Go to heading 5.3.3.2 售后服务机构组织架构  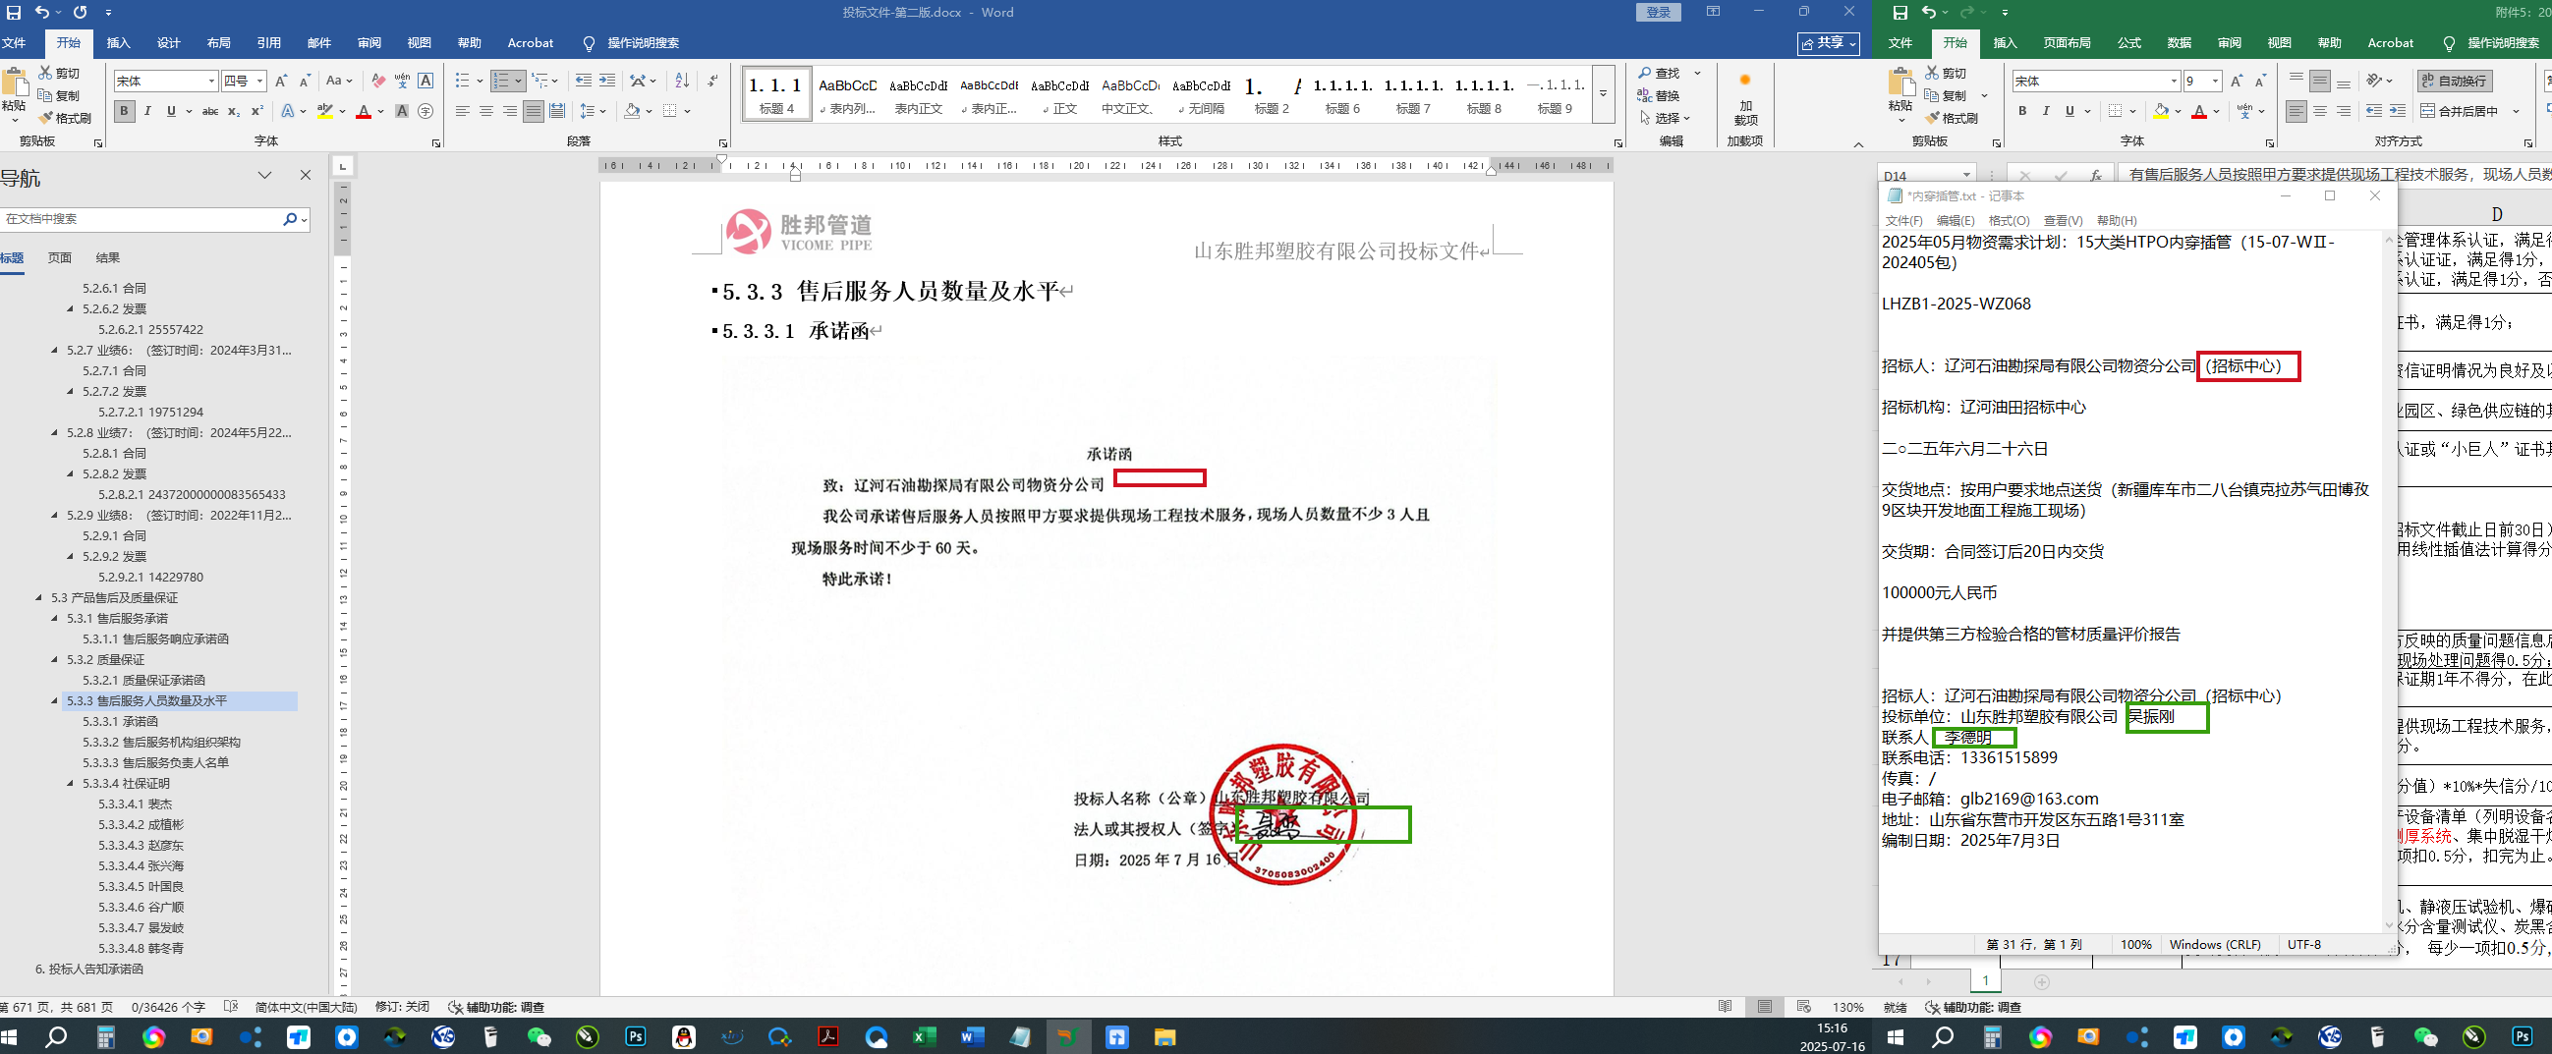(161, 742)
